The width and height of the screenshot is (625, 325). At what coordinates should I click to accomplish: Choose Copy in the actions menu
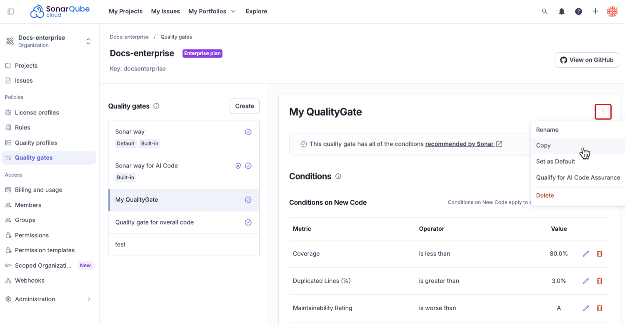tap(578, 145)
